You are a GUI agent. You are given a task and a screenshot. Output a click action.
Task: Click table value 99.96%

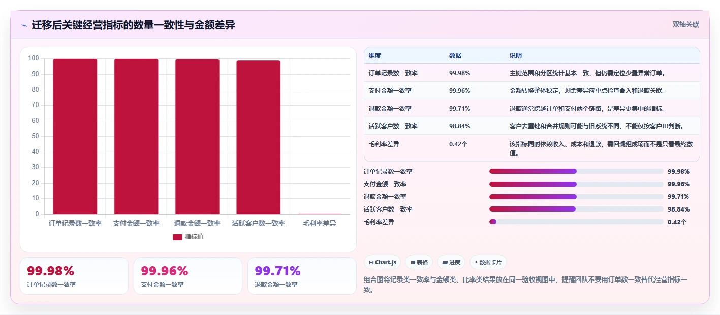[x=459, y=91]
